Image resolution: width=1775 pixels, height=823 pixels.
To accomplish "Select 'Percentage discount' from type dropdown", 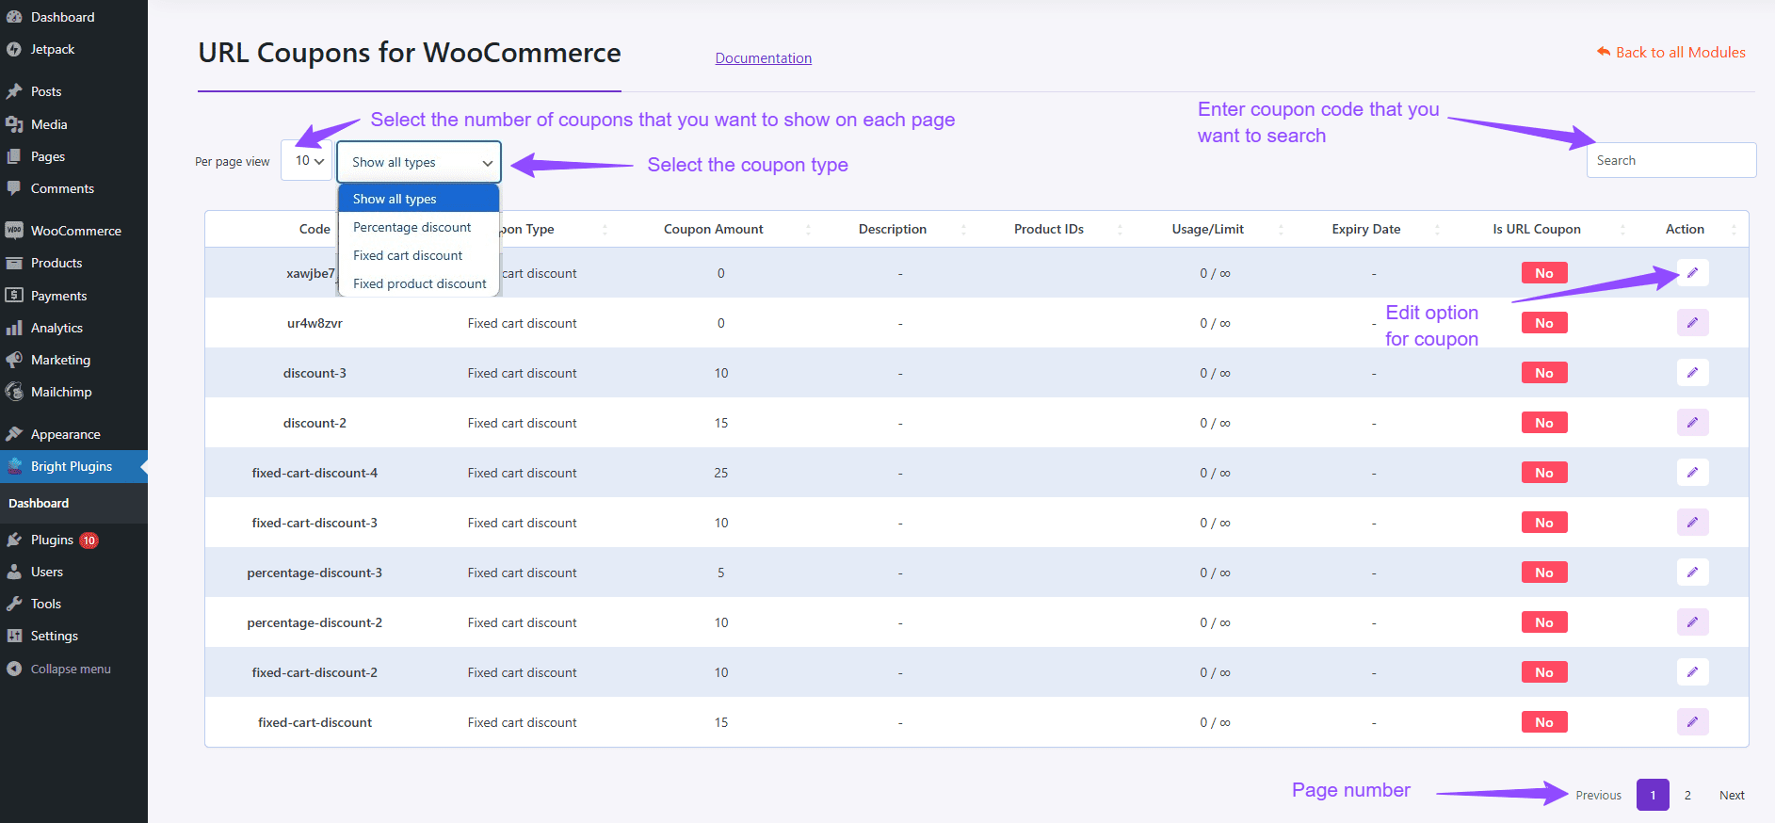I will [x=411, y=227].
